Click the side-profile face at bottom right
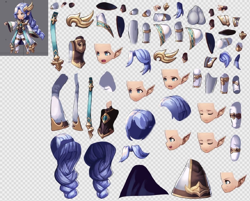This screenshot has width=250, height=201. (232, 182)
